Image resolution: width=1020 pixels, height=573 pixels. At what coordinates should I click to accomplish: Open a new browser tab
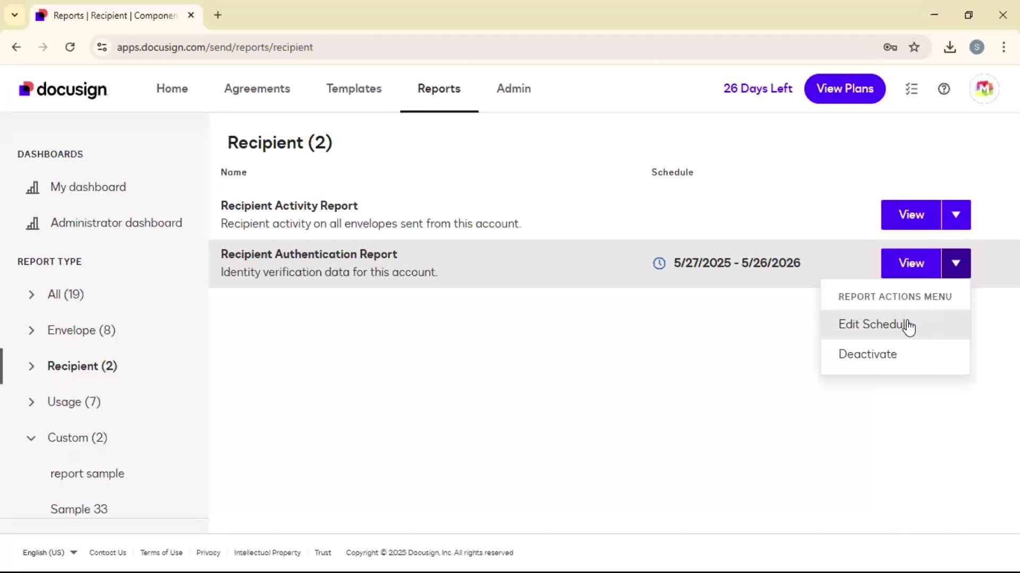[x=218, y=15]
